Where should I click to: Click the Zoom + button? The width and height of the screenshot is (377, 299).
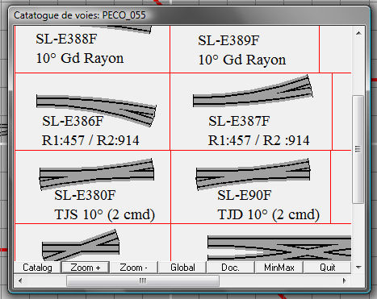(86, 268)
